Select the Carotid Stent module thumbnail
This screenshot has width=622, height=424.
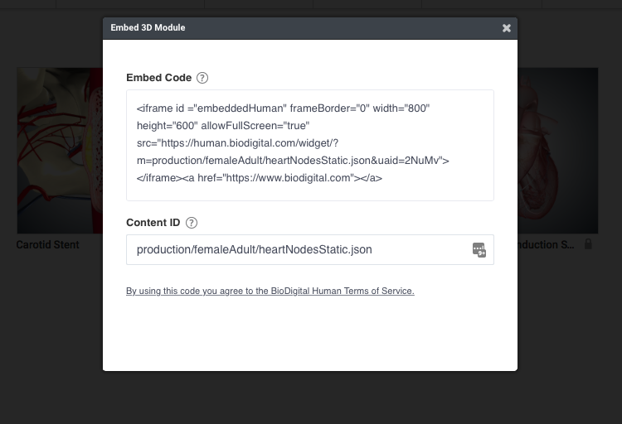[x=60, y=151]
